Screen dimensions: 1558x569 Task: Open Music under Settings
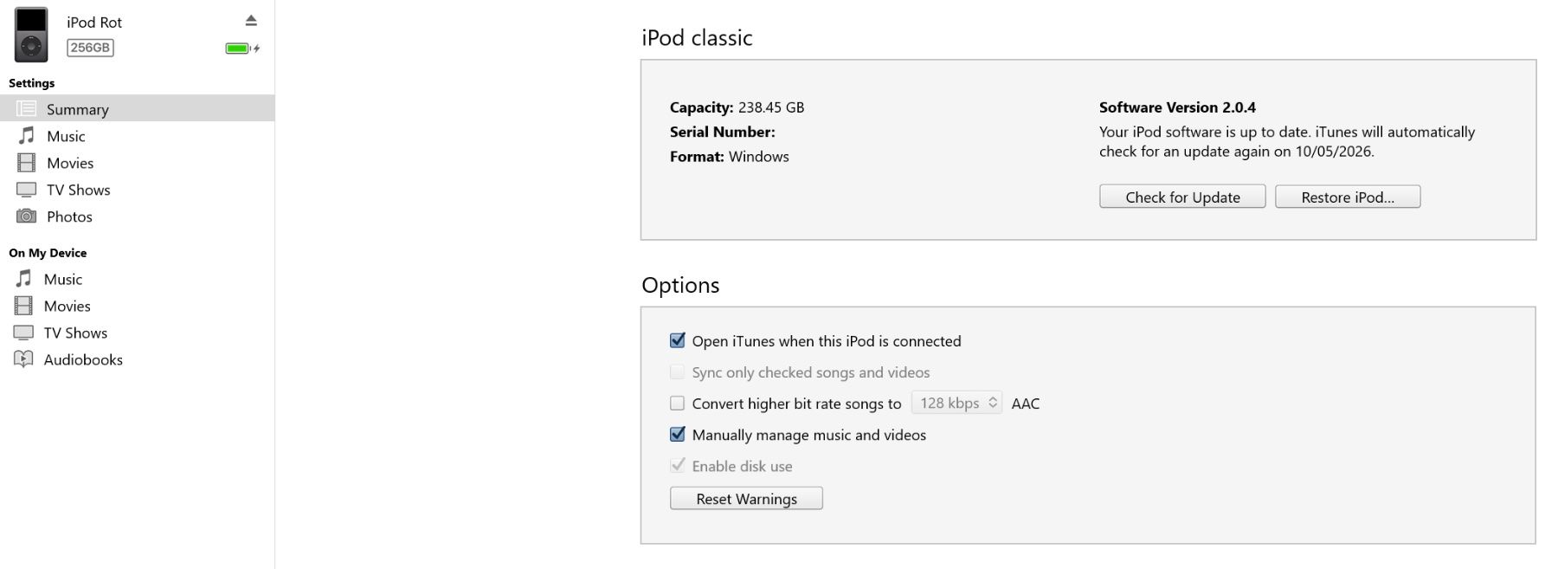(138, 136)
